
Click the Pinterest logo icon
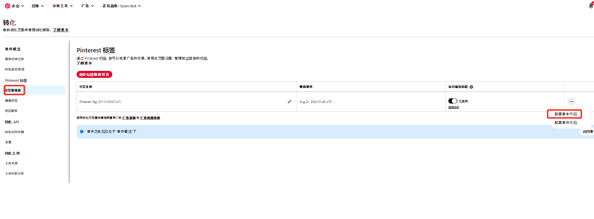(8, 6)
